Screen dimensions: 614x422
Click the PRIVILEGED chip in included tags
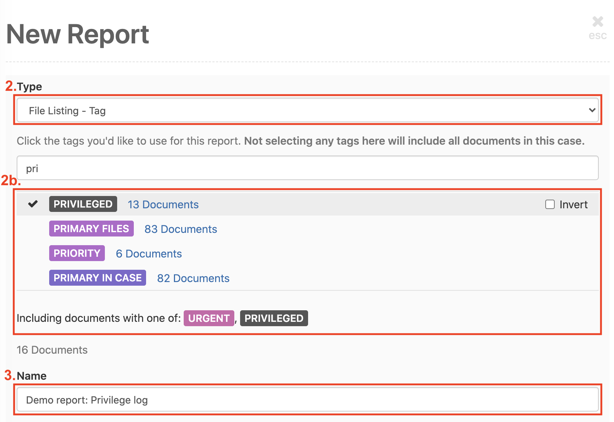274,318
